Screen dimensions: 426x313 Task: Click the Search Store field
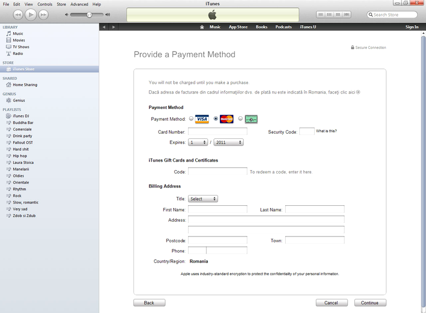392,15
